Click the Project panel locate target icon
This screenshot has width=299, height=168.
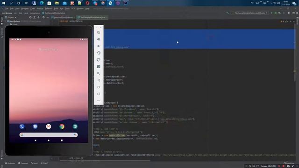30,17
